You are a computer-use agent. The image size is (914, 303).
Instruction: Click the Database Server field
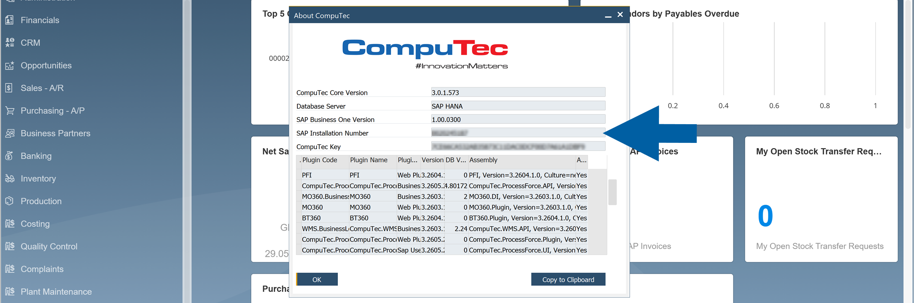point(518,106)
